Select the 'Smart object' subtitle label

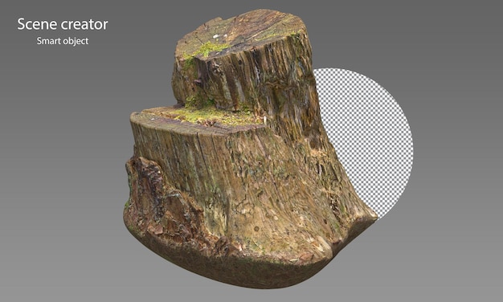[x=63, y=41]
